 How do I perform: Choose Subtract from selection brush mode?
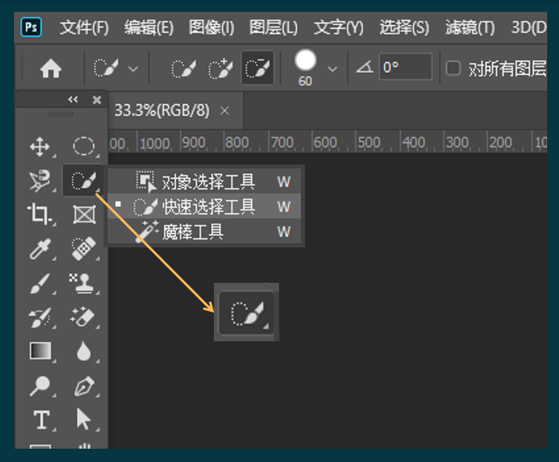pyautogui.click(x=257, y=69)
